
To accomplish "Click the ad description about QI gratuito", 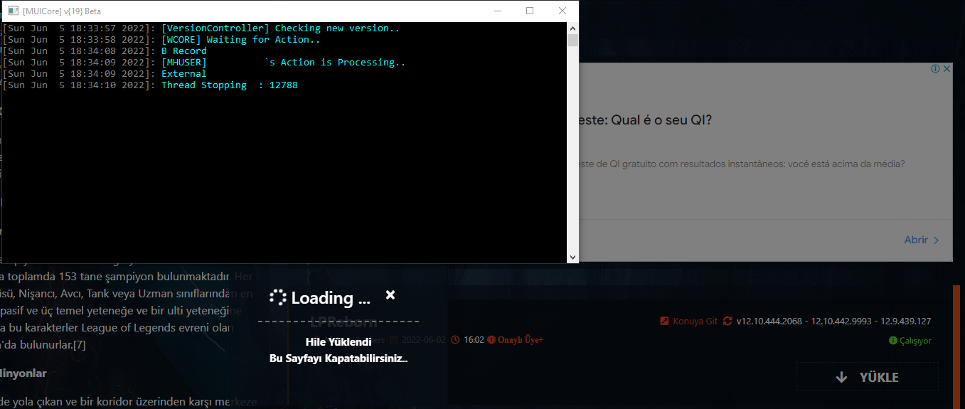I will click(741, 164).
